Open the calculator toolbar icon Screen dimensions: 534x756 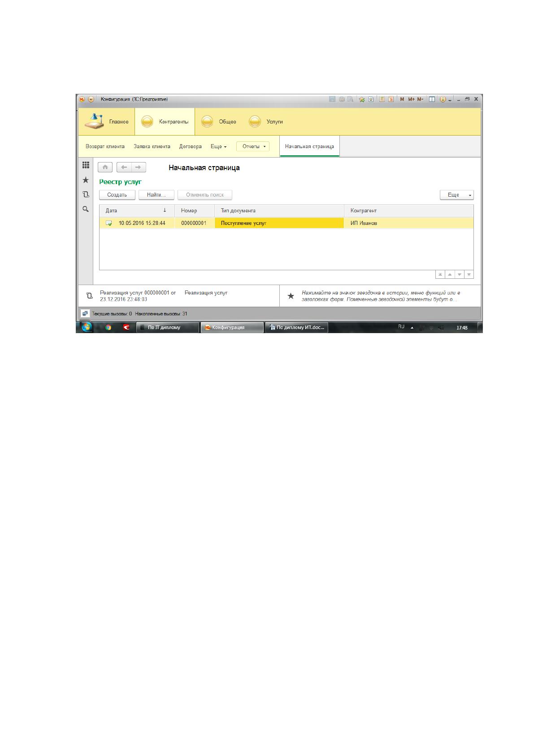coord(382,99)
